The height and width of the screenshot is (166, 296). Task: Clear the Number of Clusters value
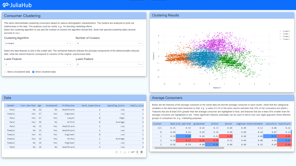click(139, 44)
